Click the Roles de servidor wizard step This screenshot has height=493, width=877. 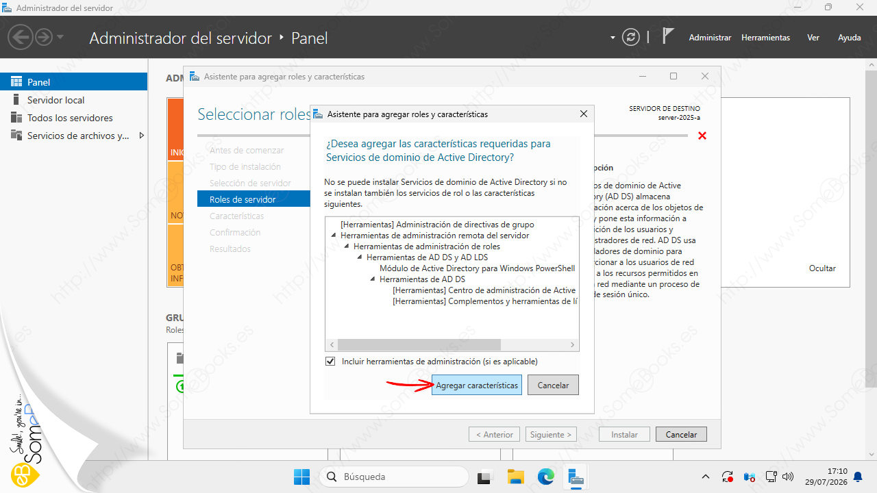pos(254,199)
